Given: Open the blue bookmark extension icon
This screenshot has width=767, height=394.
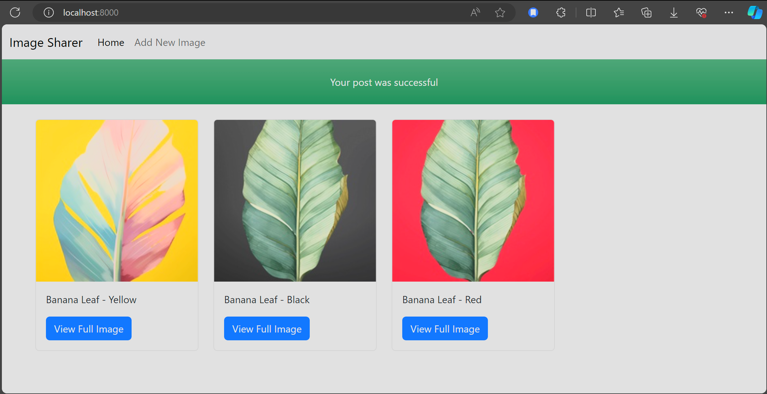Looking at the screenshot, I should pos(533,12).
